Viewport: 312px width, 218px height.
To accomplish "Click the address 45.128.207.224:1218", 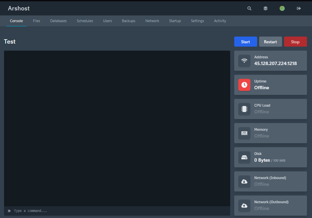I will tap(275, 63).
